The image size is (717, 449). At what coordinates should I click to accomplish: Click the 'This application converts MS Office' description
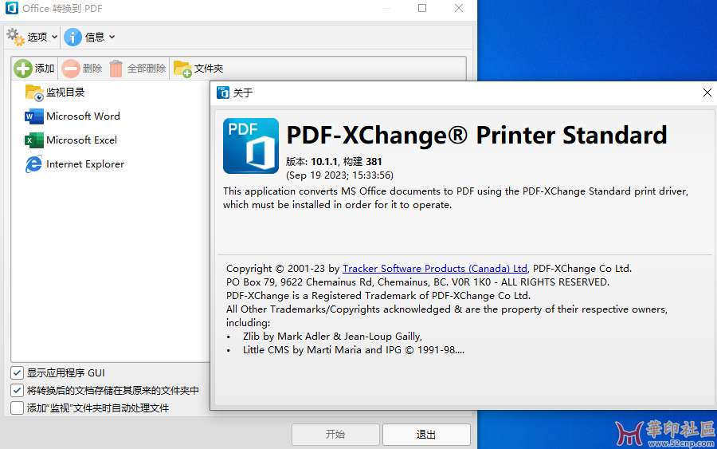456,198
